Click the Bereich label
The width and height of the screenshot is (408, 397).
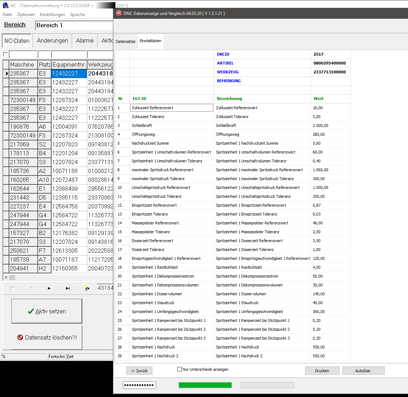pos(15,25)
